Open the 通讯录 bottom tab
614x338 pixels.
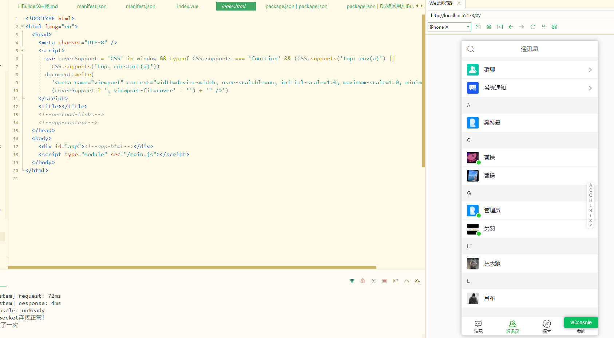(512, 327)
